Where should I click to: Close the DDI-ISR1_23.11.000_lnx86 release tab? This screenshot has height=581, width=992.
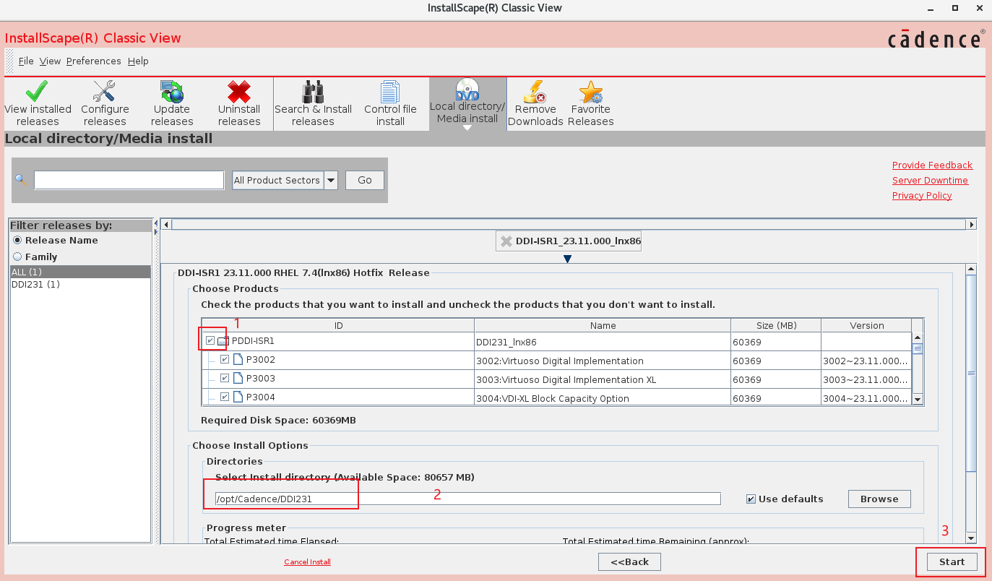pos(506,241)
